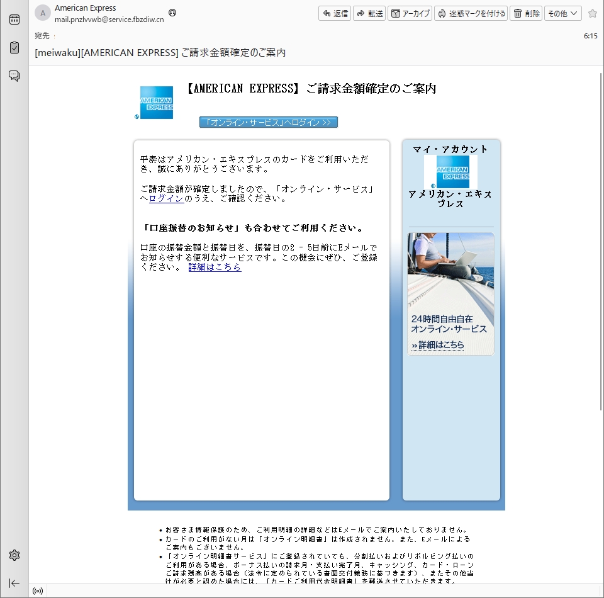Image resolution: width=604 pixels, height=598 pixels.
Task: Click the ログイン hyperlink in the email body
Action: 167,199
